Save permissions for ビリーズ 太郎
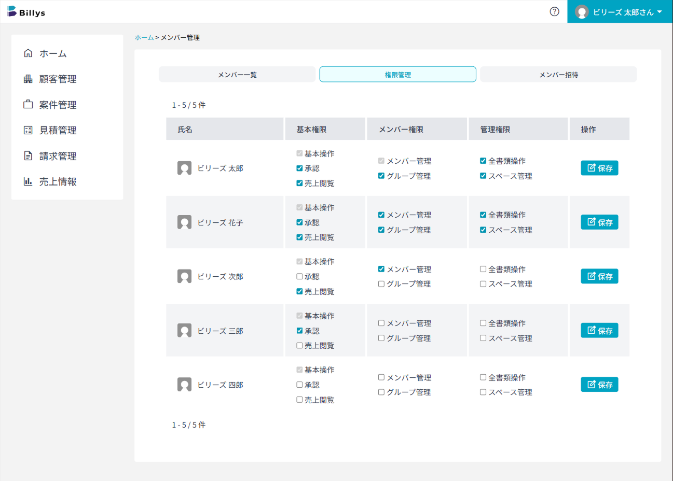 click(599, 168)
